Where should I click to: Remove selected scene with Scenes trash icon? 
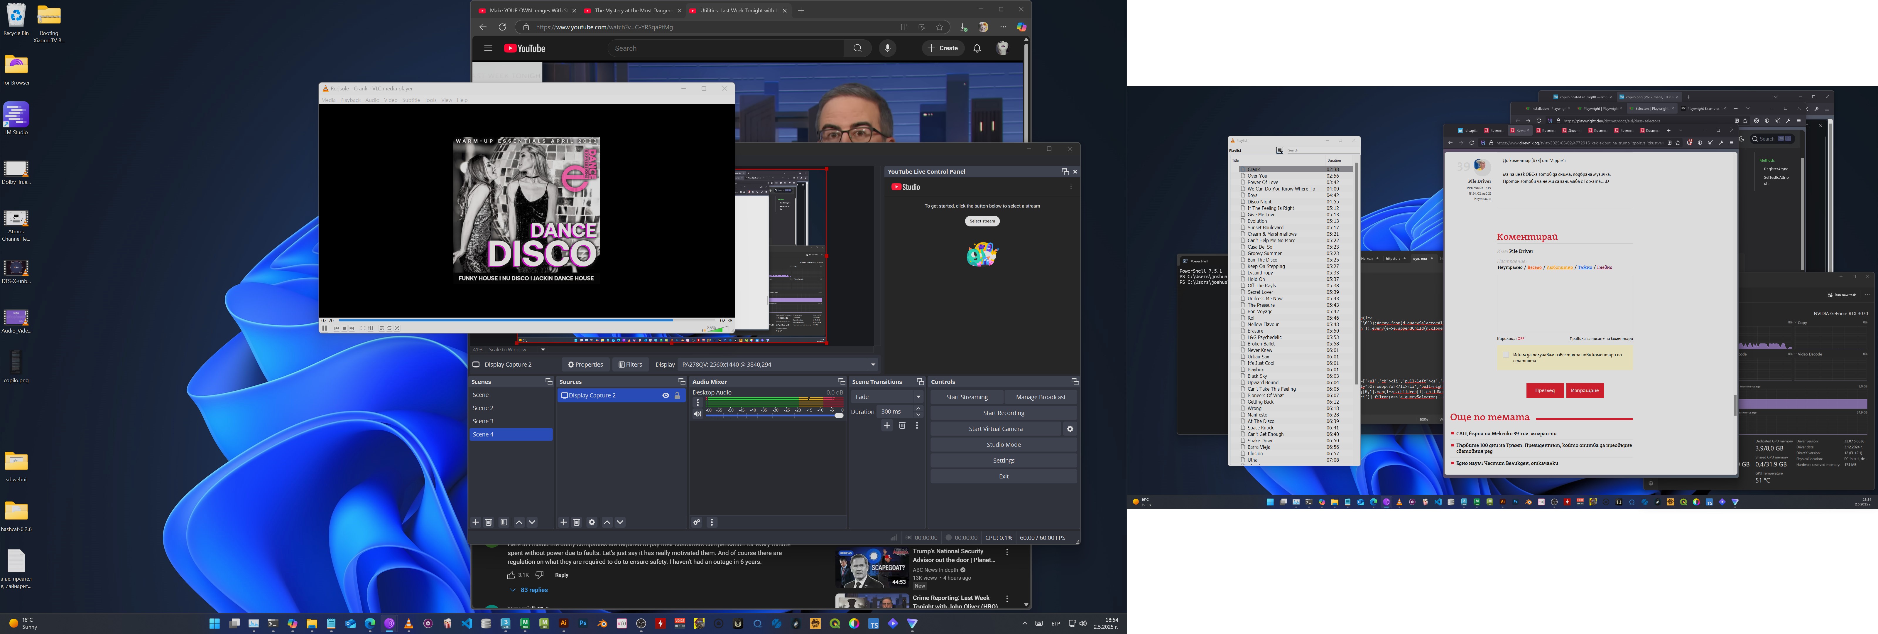click(489, 522)
